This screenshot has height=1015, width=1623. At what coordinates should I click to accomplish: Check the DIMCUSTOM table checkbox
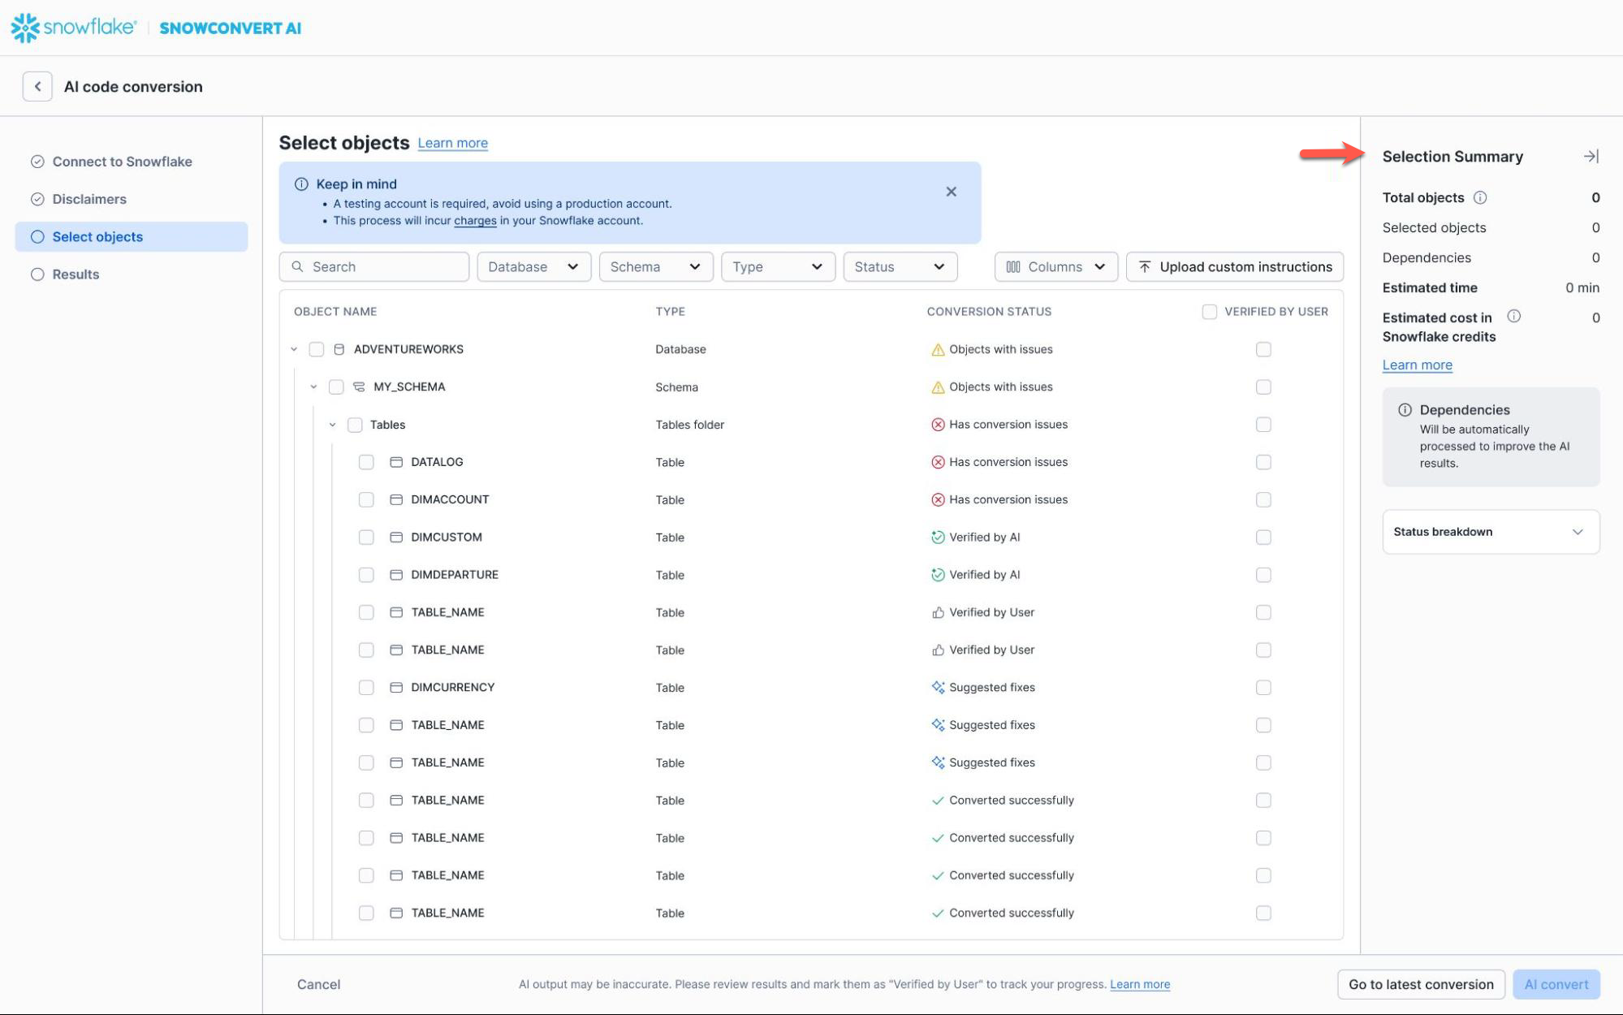click(366, 538)
